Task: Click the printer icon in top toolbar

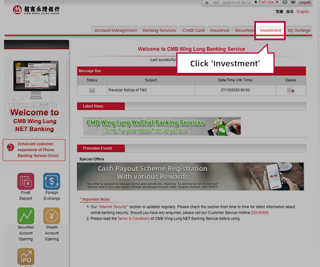Action: [x=293, y=2]
